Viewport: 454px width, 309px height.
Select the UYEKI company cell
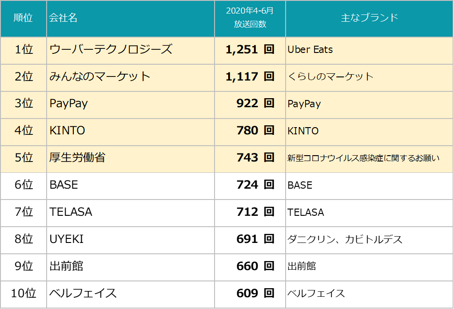click(67, 239)
